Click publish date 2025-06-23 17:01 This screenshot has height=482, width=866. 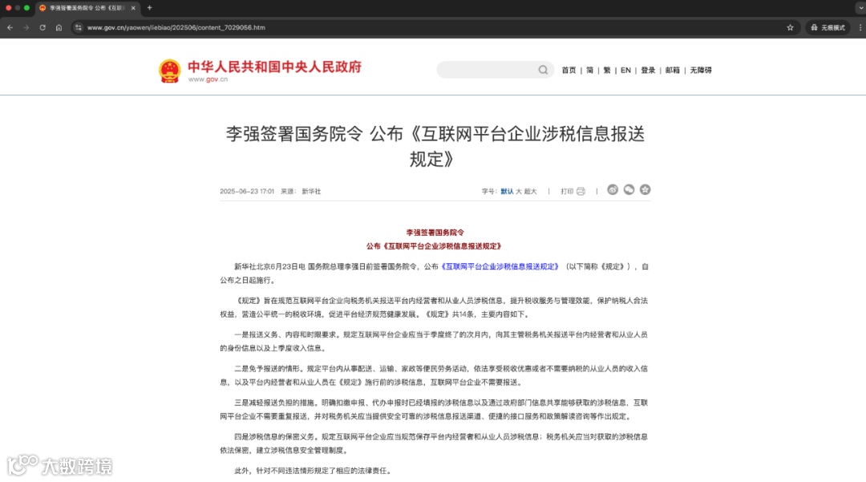(247, 192)
